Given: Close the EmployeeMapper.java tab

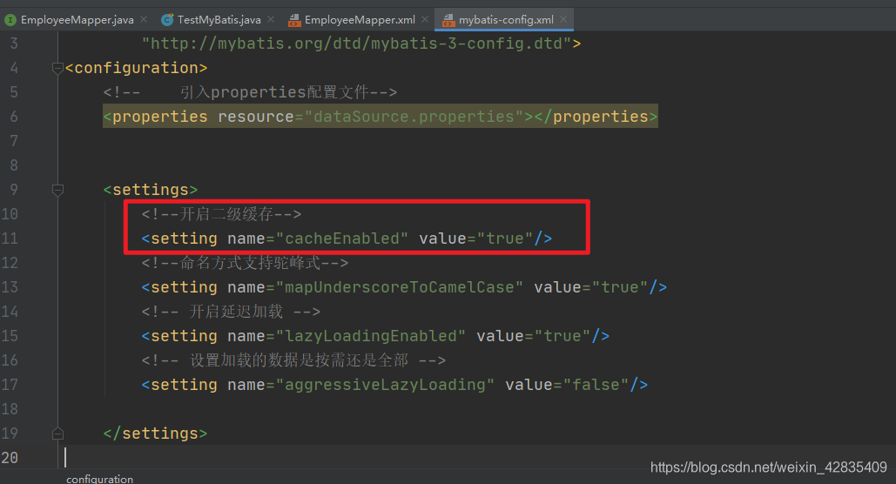Looking at the screenshot, I should click(x=144, y=19).
